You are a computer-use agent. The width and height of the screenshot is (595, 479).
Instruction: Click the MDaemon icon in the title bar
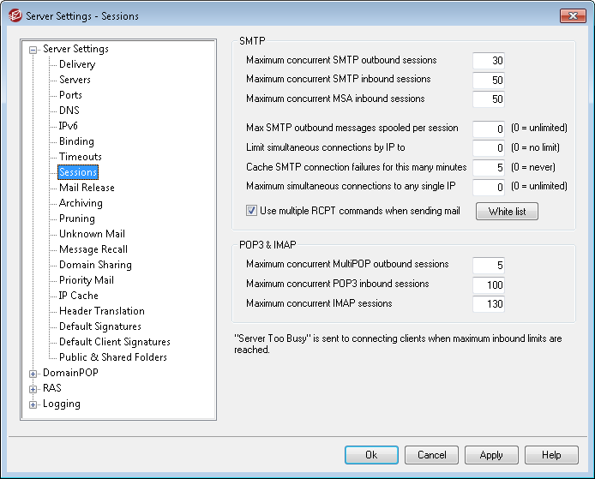(14, 15)
